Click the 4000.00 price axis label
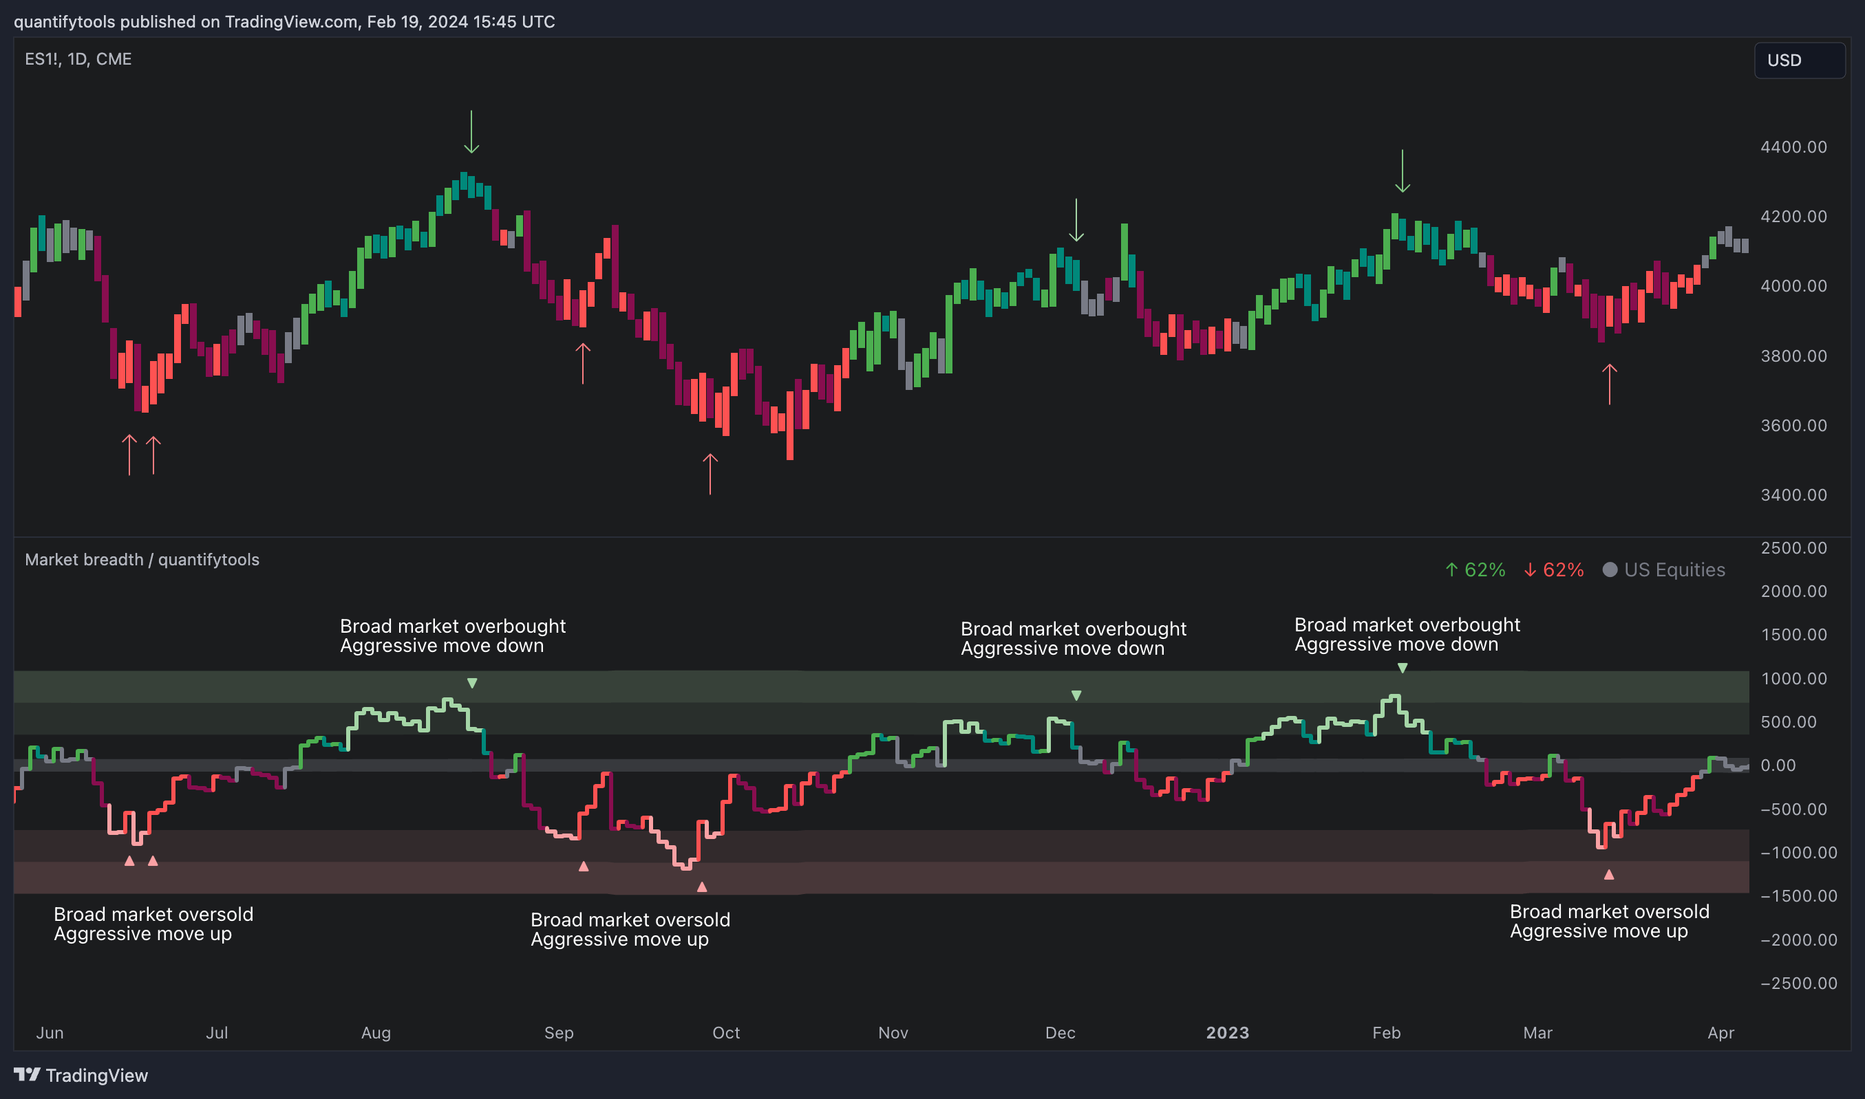The width and height of the screenshot is (1865, 1099). tap(1794, 286)
